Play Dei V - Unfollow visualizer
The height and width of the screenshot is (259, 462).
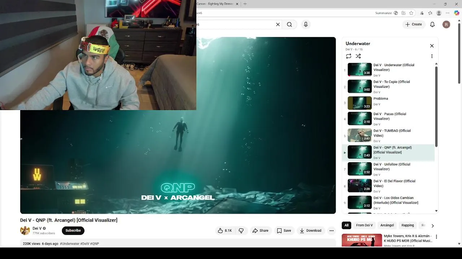pos(388,169)
